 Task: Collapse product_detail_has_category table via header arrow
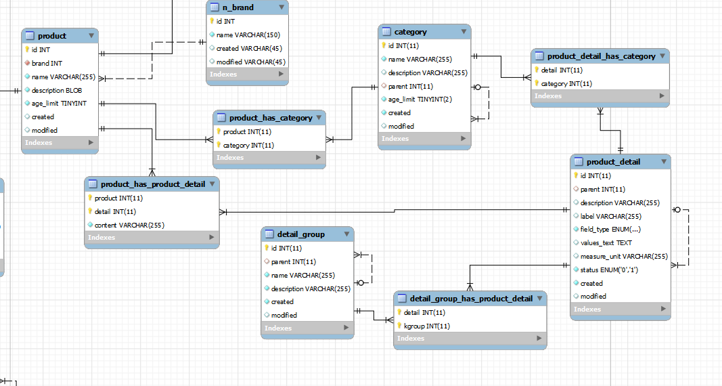662,56
